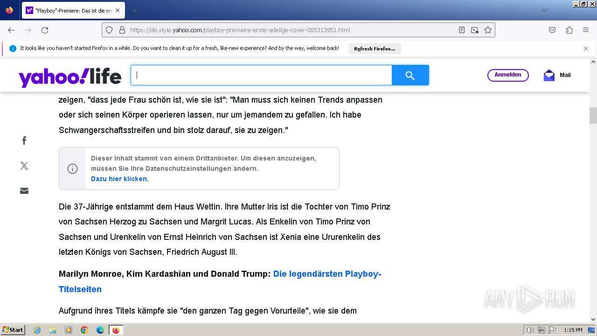Click Firefox taskbar button
The height and width of the screenshot is (336, 597).
point(116,330)
